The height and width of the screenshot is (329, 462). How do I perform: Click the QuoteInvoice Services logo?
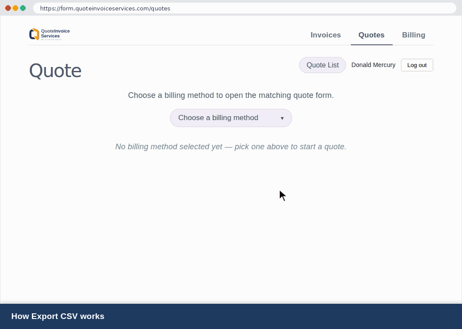(50, 34)
